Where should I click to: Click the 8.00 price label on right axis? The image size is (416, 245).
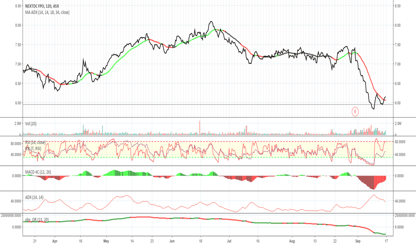point(397,25)
